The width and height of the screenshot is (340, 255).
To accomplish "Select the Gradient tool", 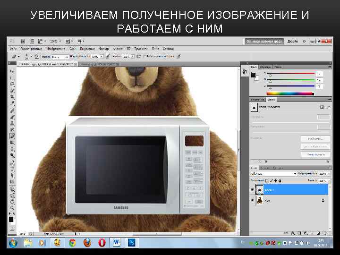I will tap(12, 143).
